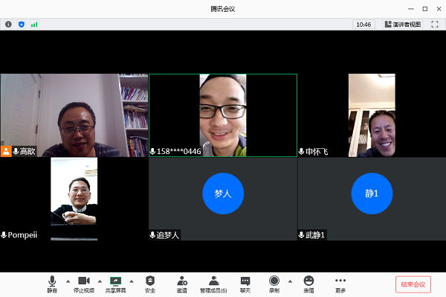Click microphone icon next to 武静1
Screen dimensions: 446x297
(x=302, y=235)
